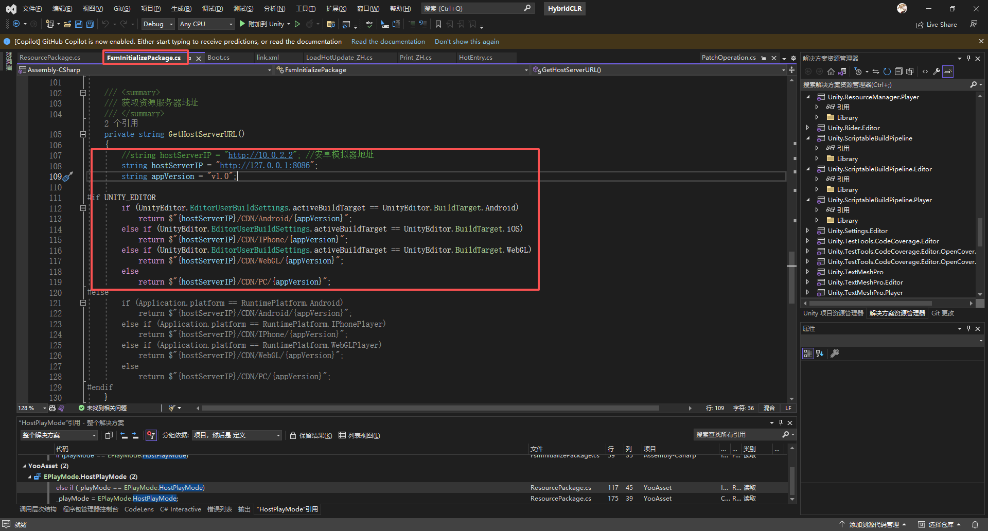Open the GetHostServerURL member dropdown
Screen dimensions: 988x531
[659, 70]
